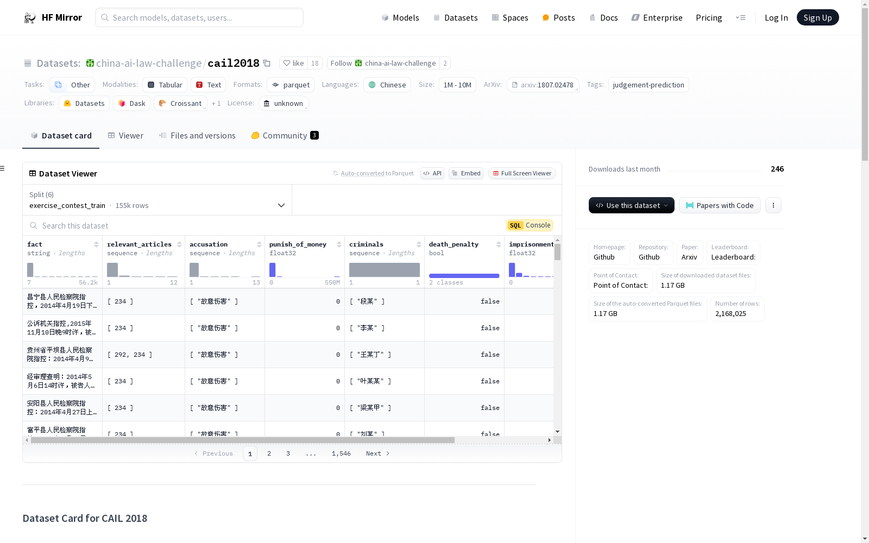Go to page 3 of the dataset
Viewport: 869px width, 543px height.
click(x=288, y=453)
